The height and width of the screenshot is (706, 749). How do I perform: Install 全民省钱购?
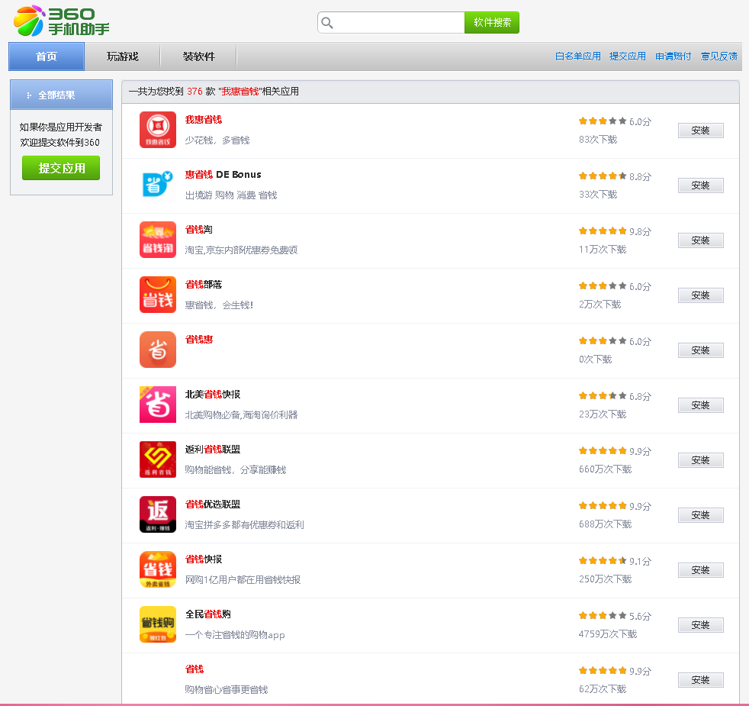700,625
